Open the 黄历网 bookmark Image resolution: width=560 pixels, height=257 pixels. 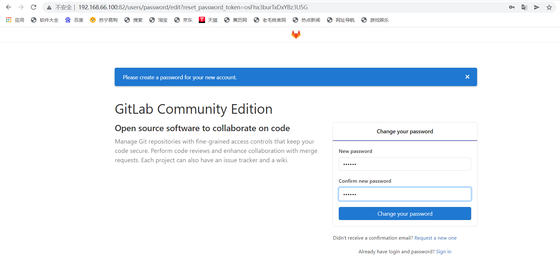(x=236, y=20)
